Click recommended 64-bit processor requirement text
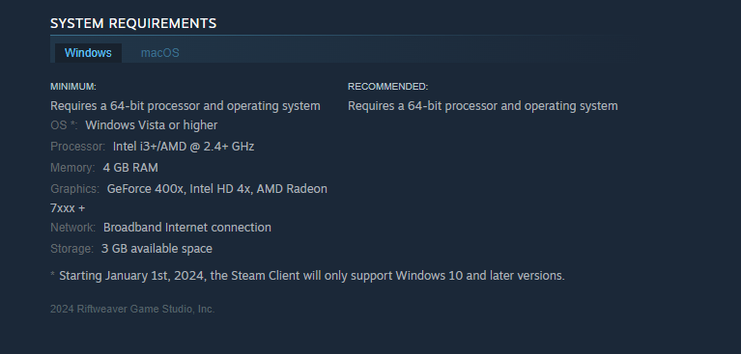This screenshot has height=354, width=741. tap(482, 106)
